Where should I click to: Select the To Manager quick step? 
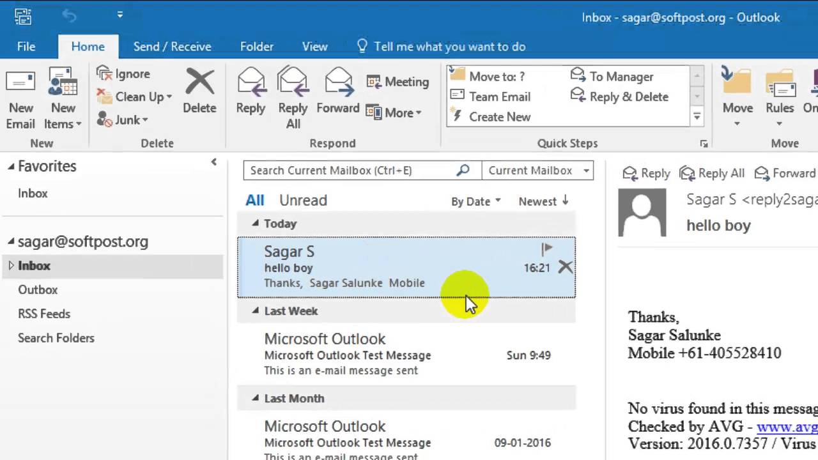612,76
